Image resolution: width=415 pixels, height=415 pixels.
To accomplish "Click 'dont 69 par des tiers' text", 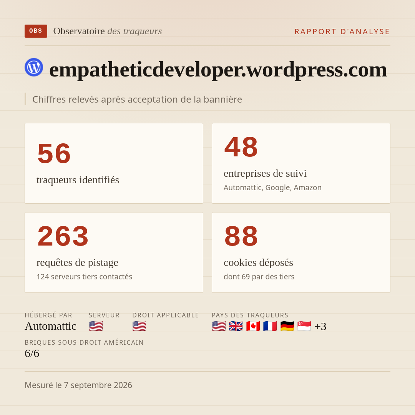I will click(x=259, y=277).
